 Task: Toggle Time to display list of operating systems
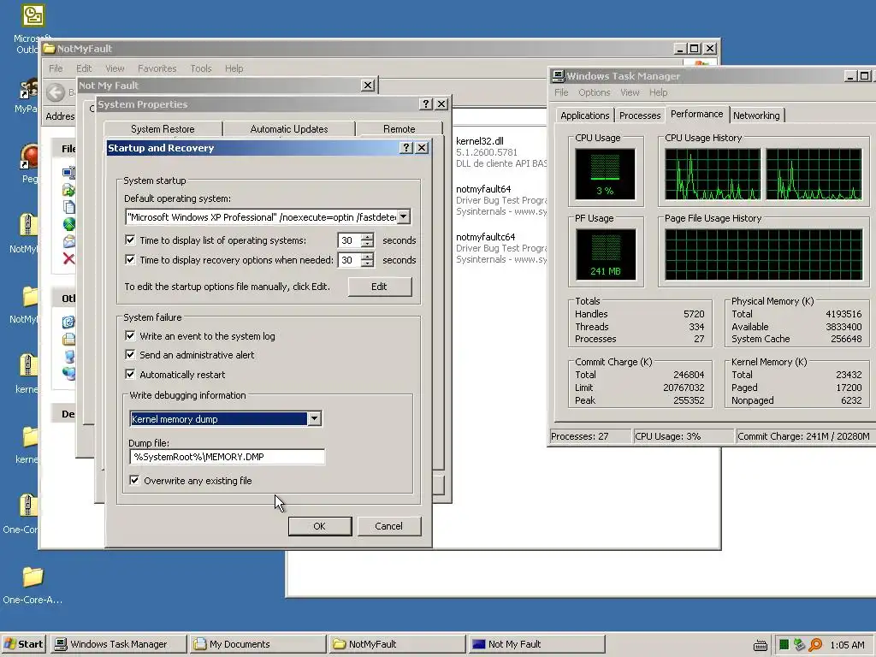click(x=130, y=240)
